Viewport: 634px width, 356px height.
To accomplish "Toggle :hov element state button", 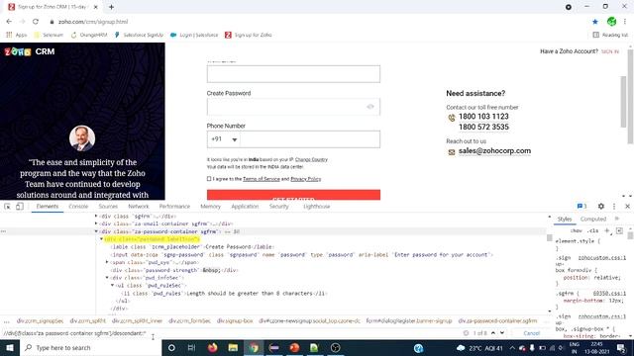I will 576,230.
